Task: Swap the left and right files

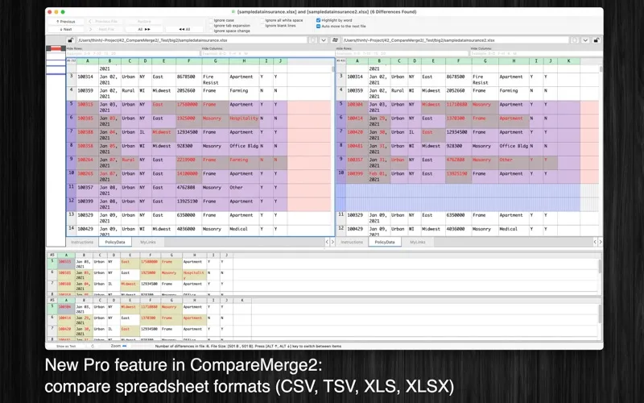Action: pyautogui.click(x=335, y=40)
